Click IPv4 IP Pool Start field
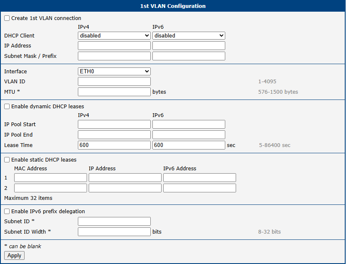Screen dimensions: 346x264 (115, 124)
